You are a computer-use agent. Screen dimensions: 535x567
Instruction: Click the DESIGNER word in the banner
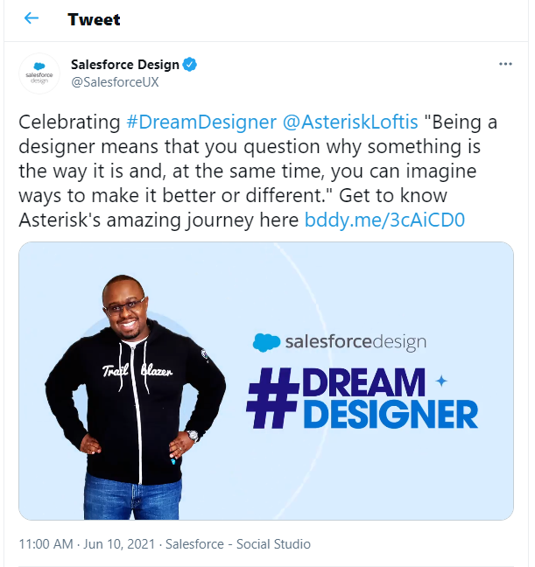point(391,415)
